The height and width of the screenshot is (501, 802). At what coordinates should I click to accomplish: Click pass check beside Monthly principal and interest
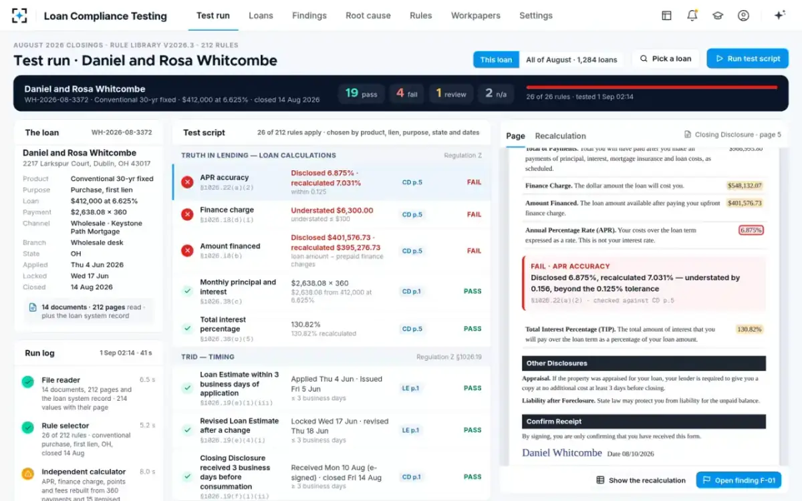tap(188, 291)
